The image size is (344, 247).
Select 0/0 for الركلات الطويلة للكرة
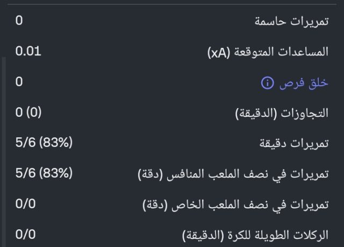tap(26, 234)
